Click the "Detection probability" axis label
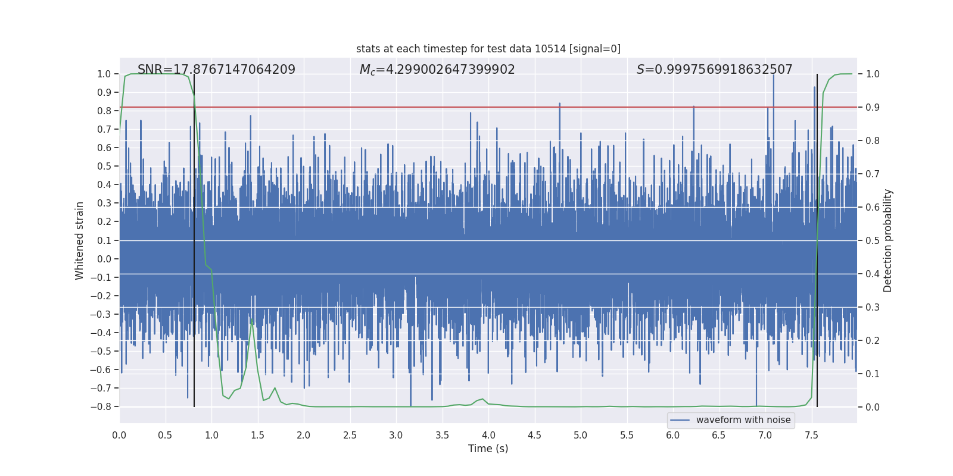Screen dimensions: 953x476 click(888, 240)
